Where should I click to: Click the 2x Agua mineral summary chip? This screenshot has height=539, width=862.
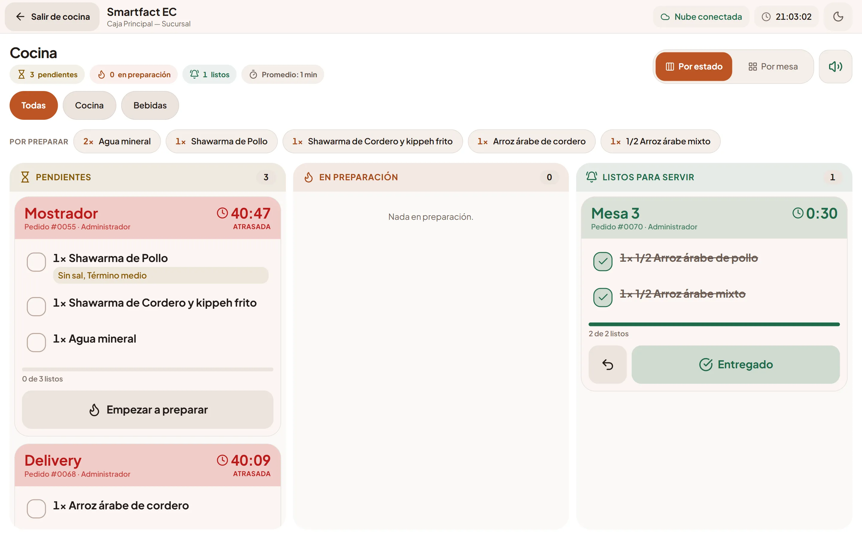[117, 142]
